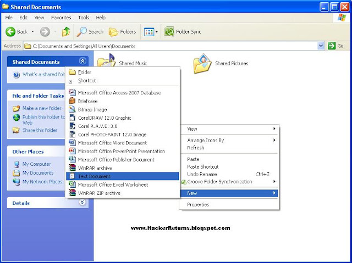Screen dimensions: 352x263
Task: Create a Microsoft Office Publisher Document
Action: pyautogui.click(x=123, y=160)
